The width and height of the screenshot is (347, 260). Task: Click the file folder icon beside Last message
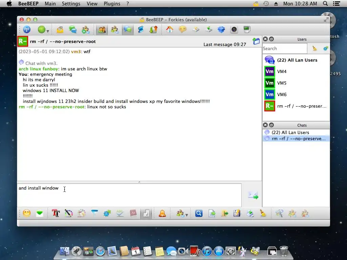click(x=256, y=41)
